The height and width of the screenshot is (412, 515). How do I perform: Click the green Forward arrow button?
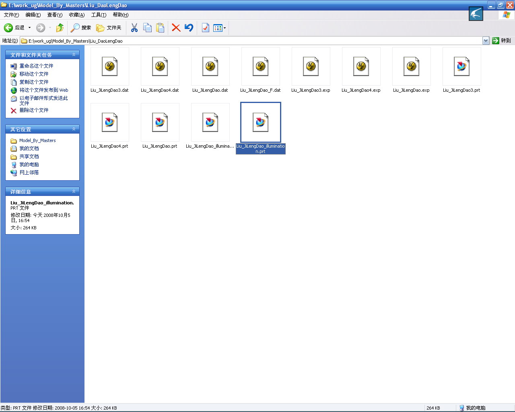pos(41,28)
